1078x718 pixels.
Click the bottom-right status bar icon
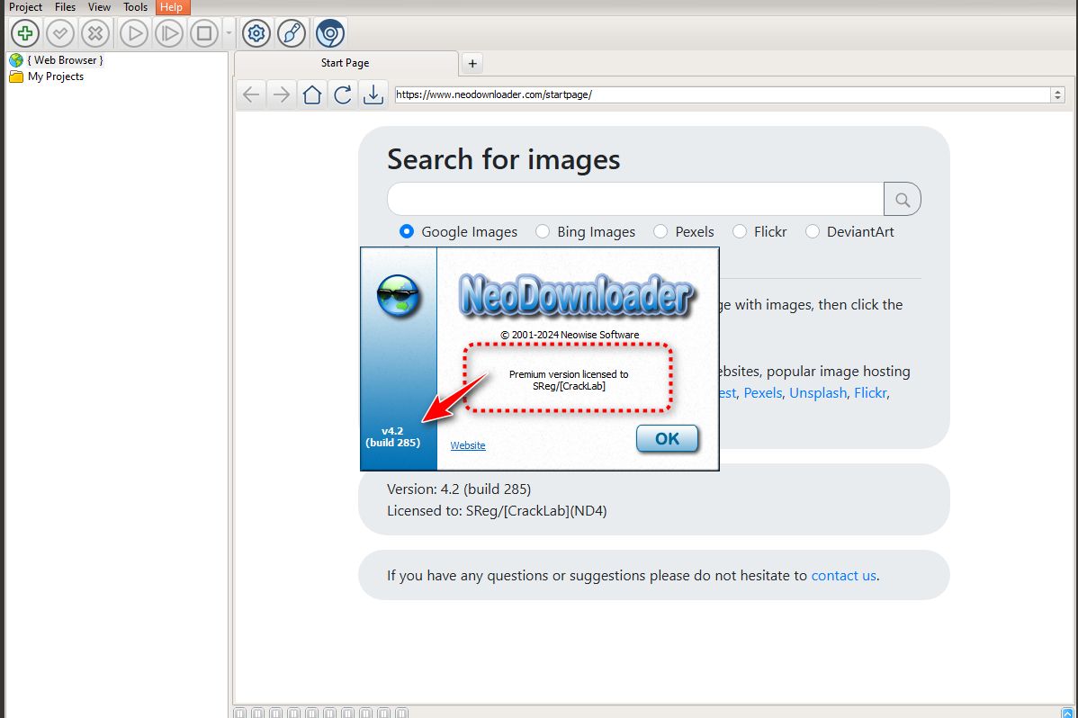[x=1067, y=713]
